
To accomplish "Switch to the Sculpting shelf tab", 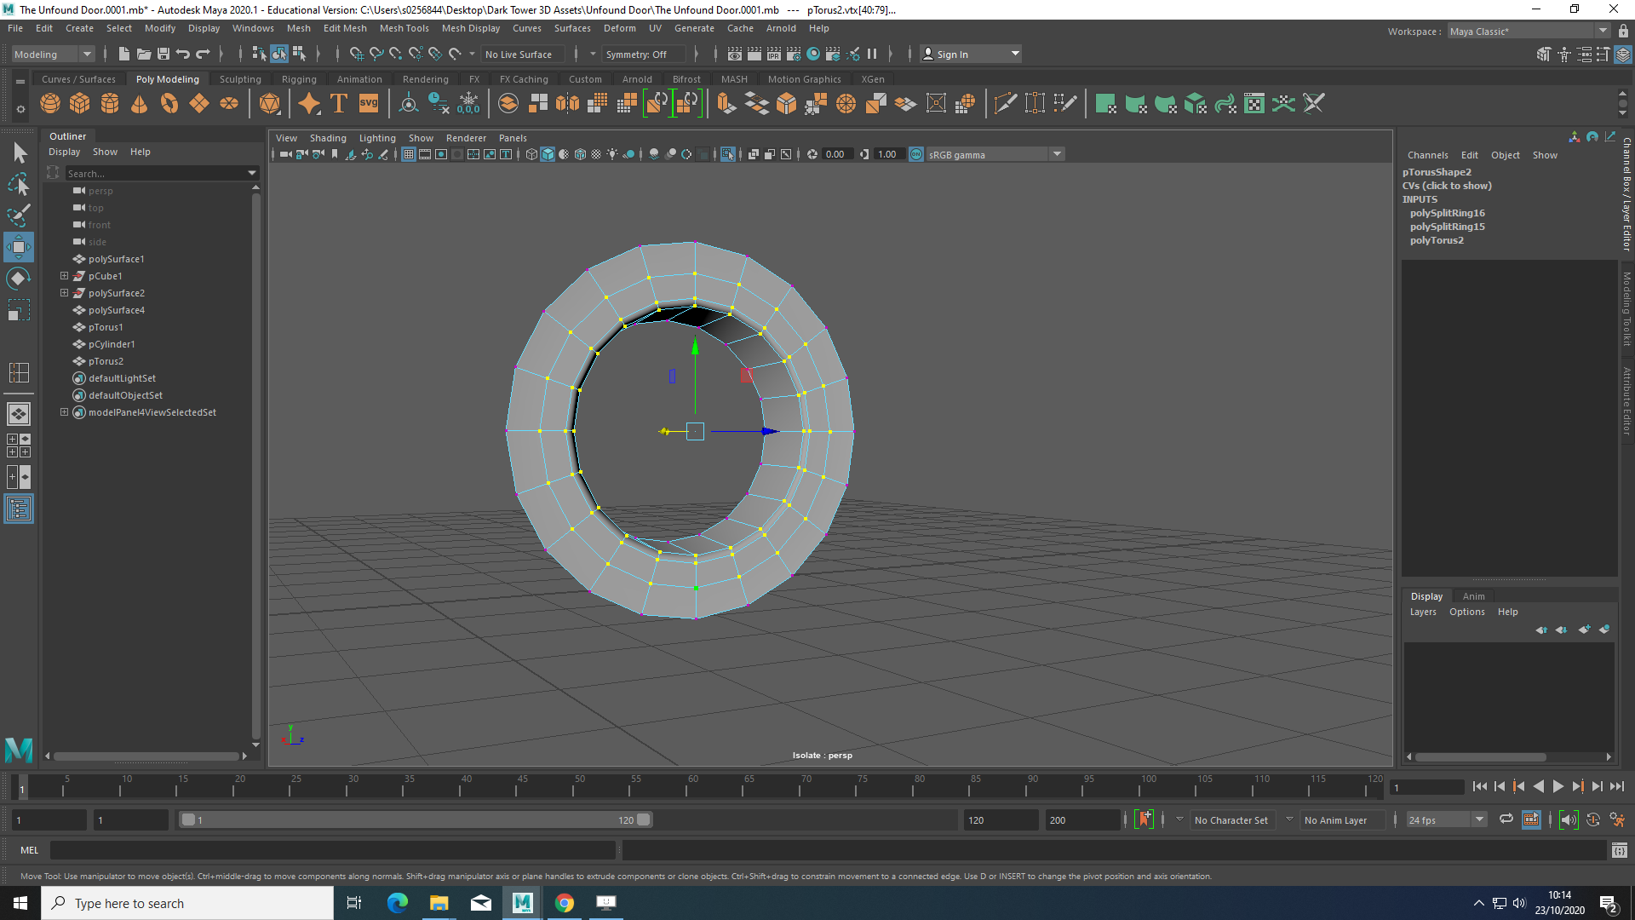I will click(240, 79).
